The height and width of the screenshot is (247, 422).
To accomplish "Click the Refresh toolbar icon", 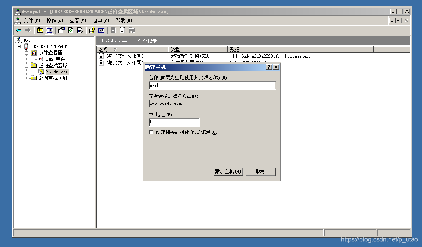I will click(x=71, y=30).
